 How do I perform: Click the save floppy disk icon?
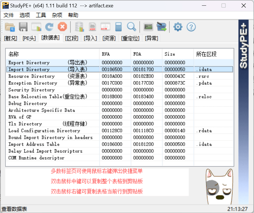point(23,27)
